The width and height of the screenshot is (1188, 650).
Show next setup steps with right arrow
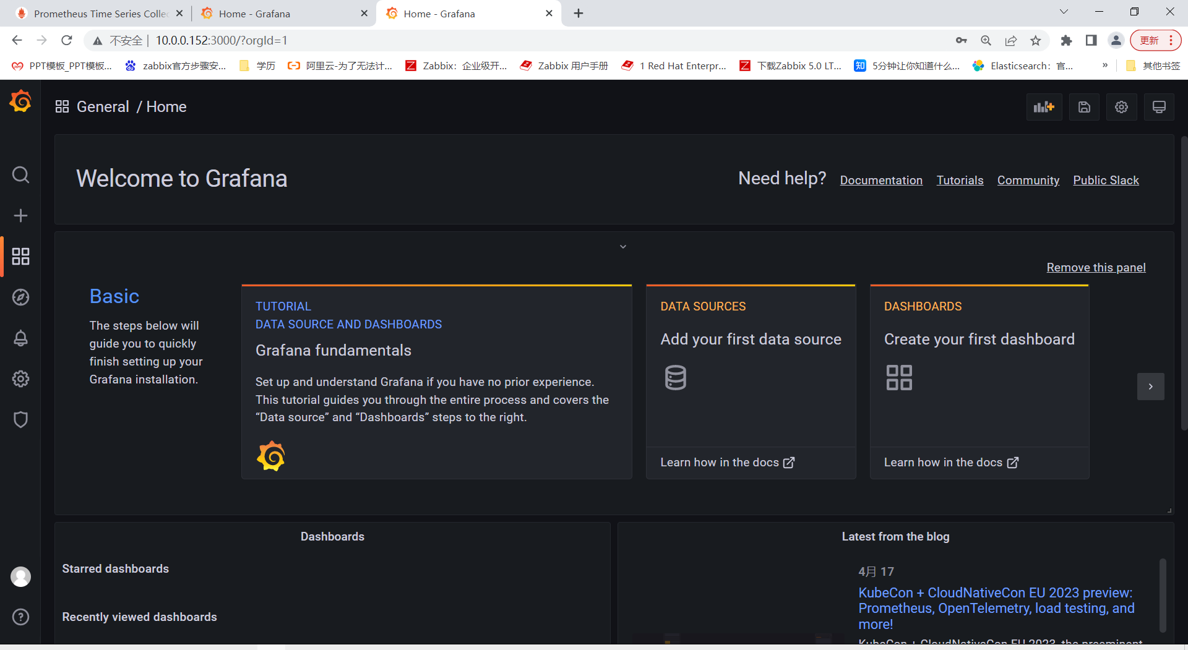pos(1150,387)
